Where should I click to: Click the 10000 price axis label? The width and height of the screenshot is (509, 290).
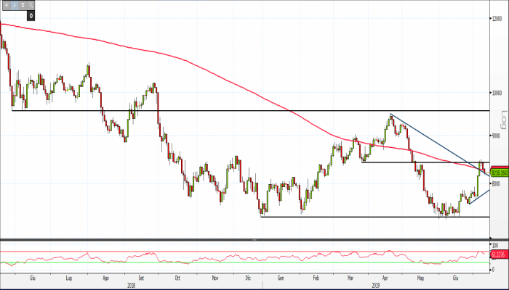tap(498, 93)
